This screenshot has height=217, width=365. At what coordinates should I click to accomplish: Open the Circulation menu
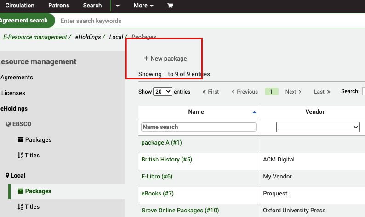tap(20, 6)
